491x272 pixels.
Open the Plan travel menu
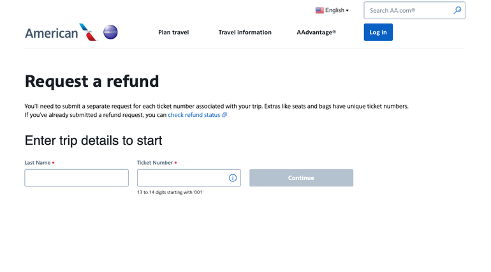click(x=173, y=32)
